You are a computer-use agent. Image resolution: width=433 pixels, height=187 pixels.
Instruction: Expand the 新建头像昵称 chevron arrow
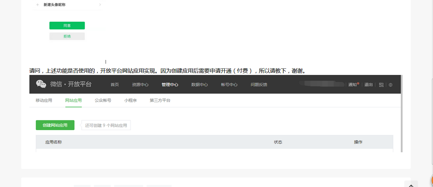tap(100, 5)
